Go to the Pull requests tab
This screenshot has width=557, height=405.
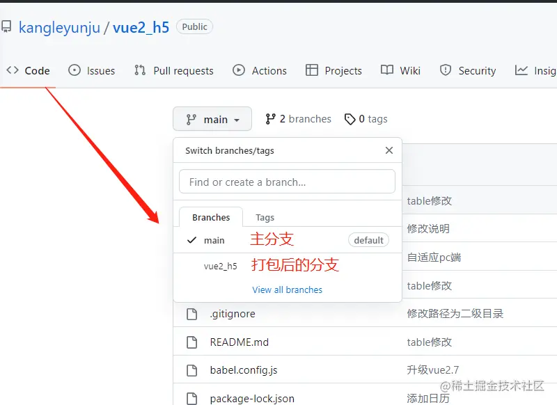173,71
